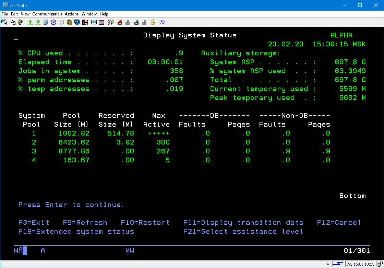Open the File menu
Viewport: 384px width, 268px height.
tap(5, 14)
